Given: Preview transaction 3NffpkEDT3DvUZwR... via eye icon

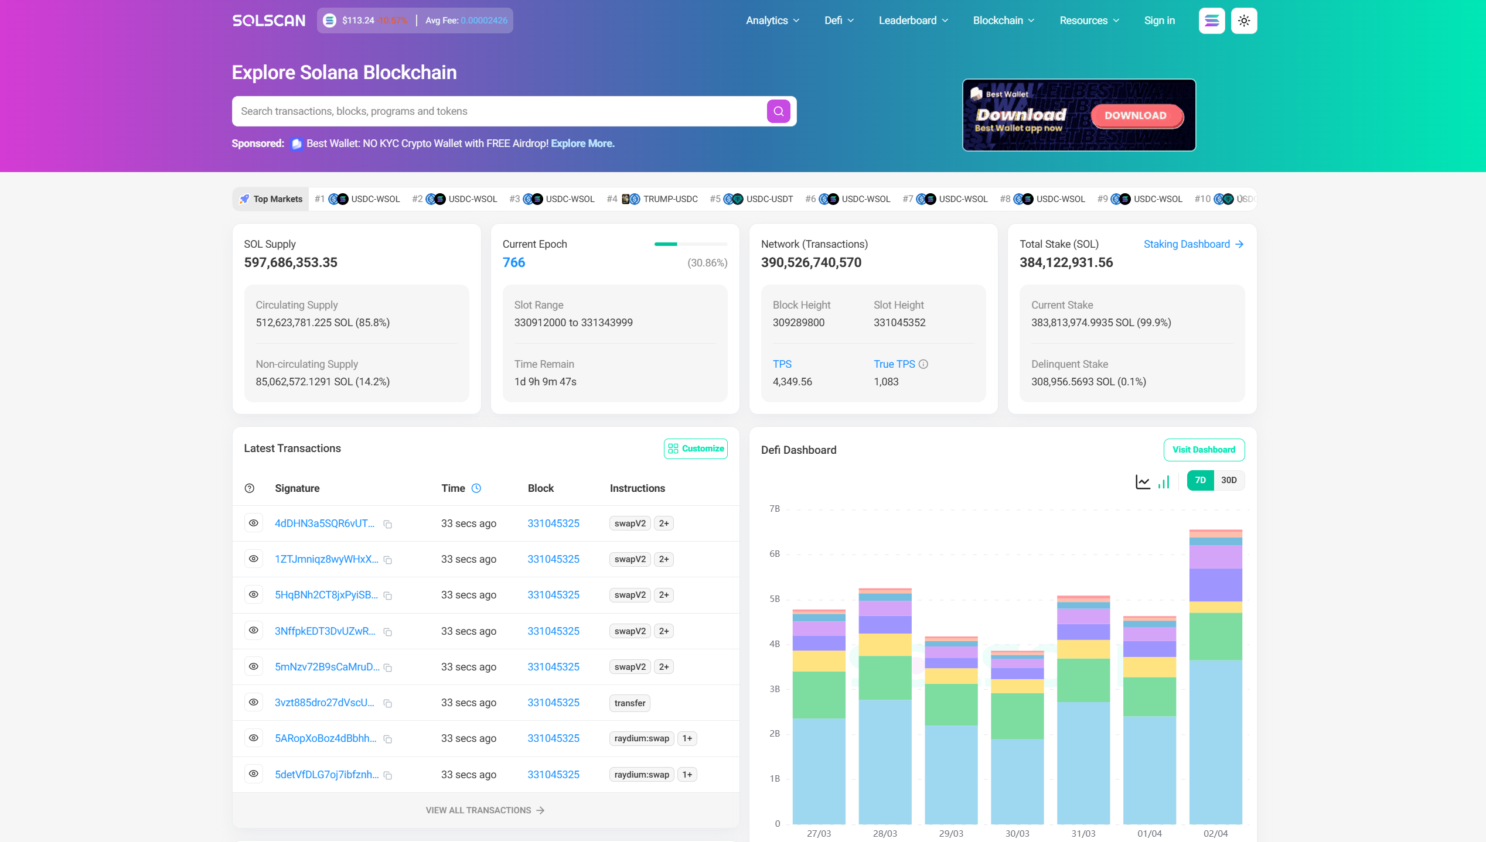Looking at the screenshot, I should tap(254, 630).
